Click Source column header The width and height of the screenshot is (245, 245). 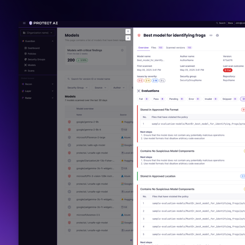coord(123,115)
